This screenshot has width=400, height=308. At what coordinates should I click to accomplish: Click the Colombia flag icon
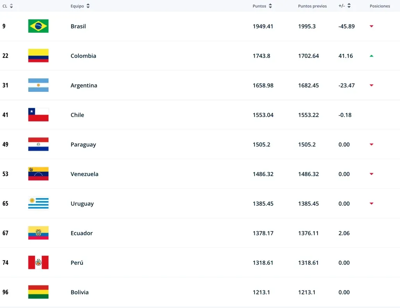pos(38,56)
